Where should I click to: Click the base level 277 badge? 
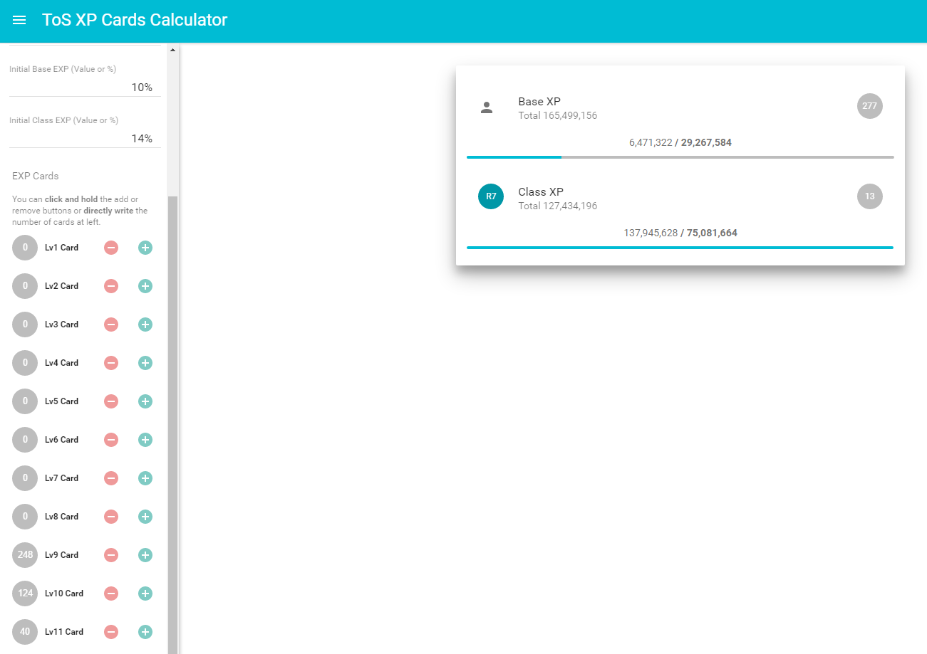[869, 106]
